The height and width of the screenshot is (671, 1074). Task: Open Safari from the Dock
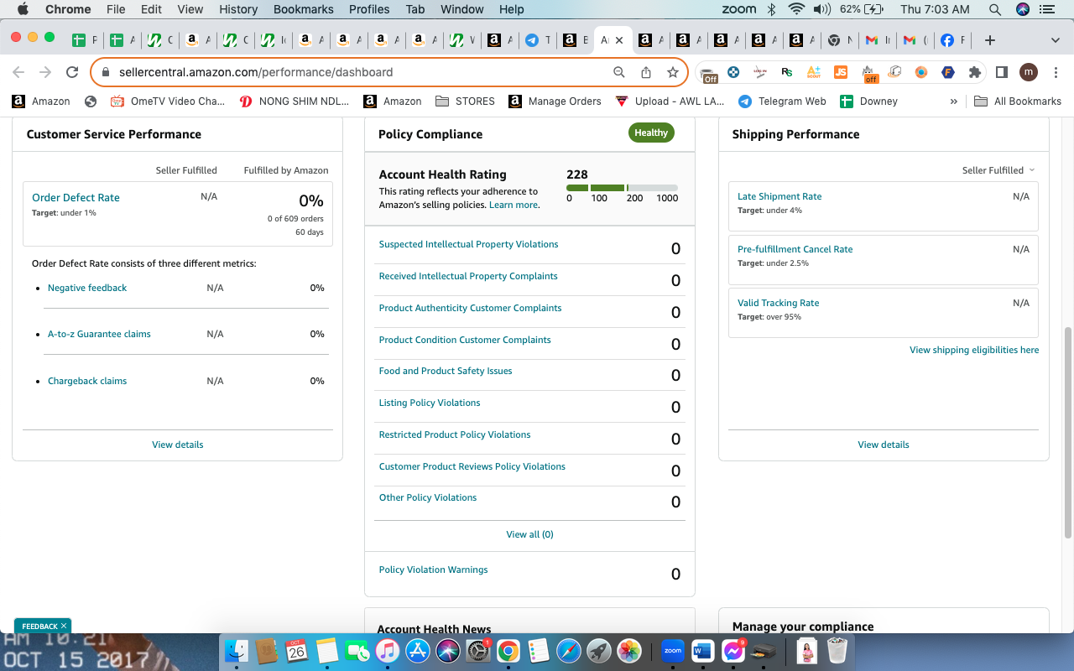tap(568, 650)
